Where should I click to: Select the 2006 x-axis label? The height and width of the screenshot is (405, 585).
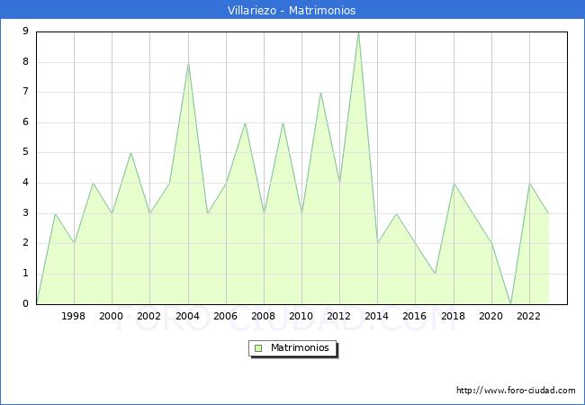(225, 316)
